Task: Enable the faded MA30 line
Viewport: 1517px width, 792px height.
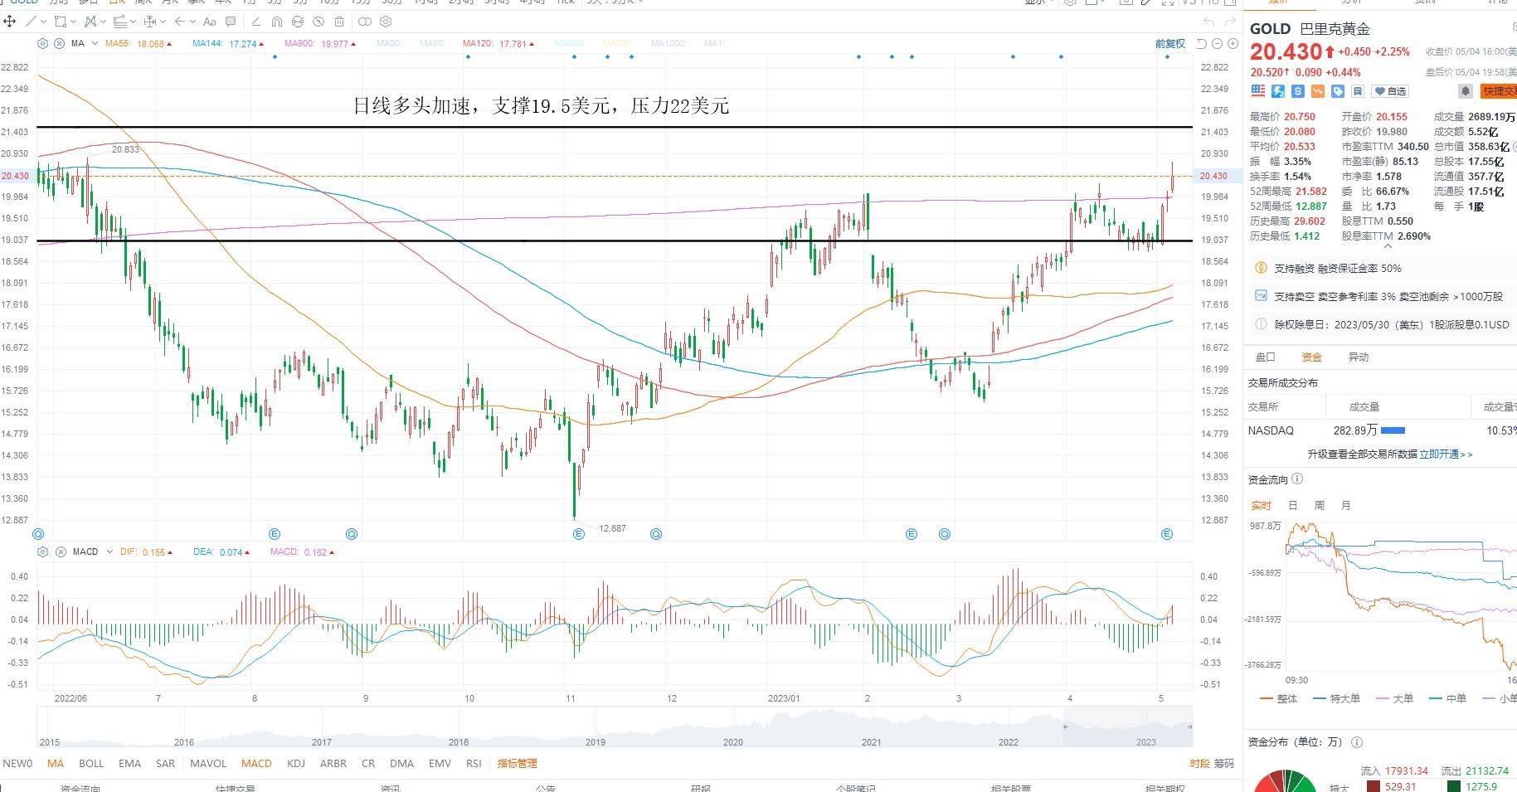Action: (x=389, y=43)
